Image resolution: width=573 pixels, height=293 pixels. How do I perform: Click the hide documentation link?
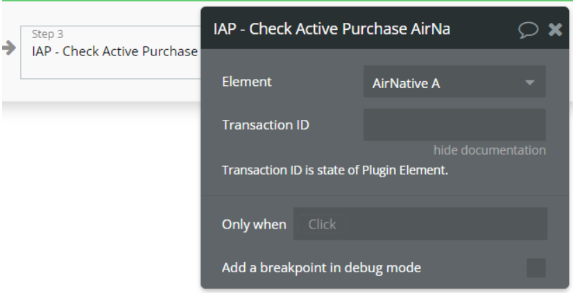pos(489,150)
